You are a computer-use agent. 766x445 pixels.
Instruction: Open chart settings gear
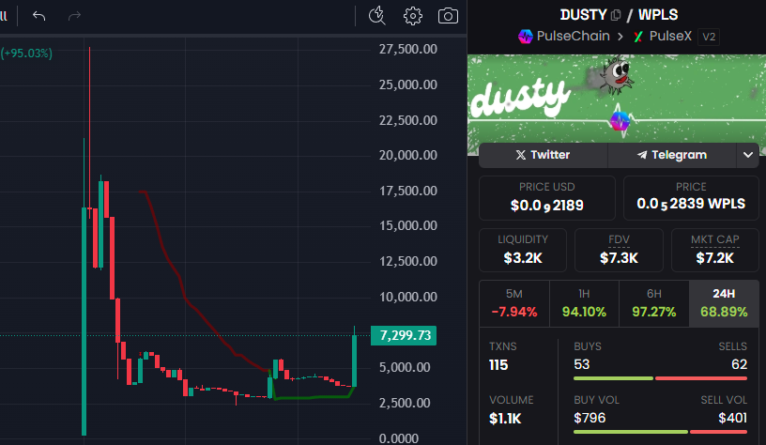coord(413,16)
